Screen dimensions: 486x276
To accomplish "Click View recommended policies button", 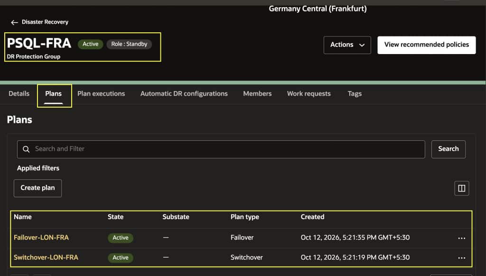I will pos(427,45).
